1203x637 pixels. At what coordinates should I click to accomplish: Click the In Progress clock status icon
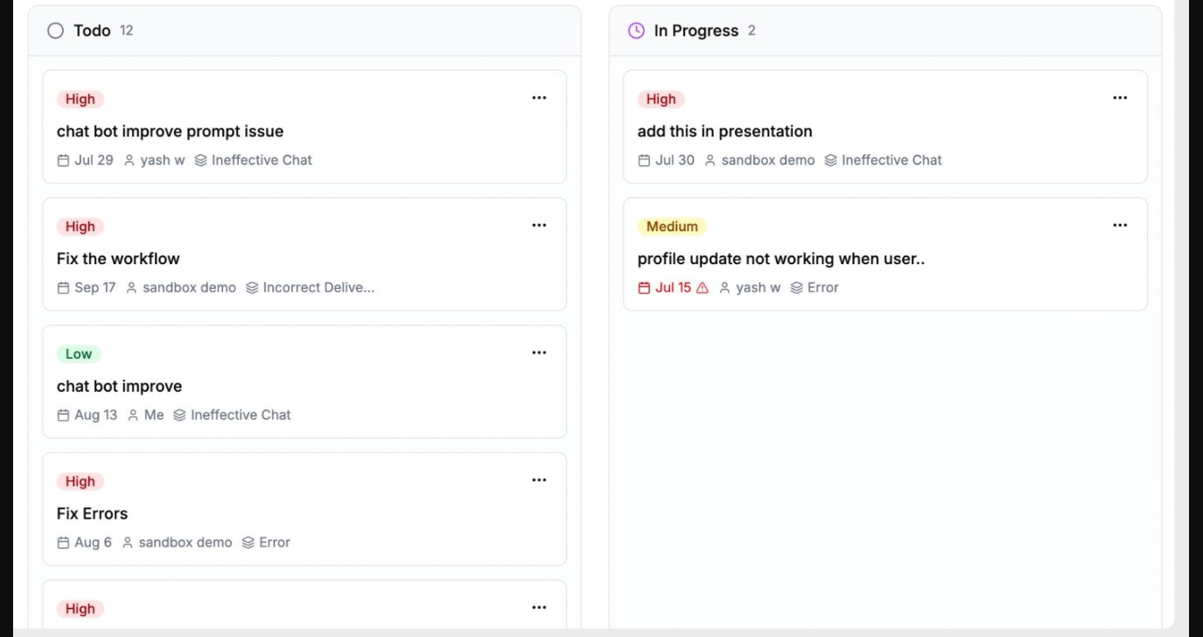(x=636, y=31)
